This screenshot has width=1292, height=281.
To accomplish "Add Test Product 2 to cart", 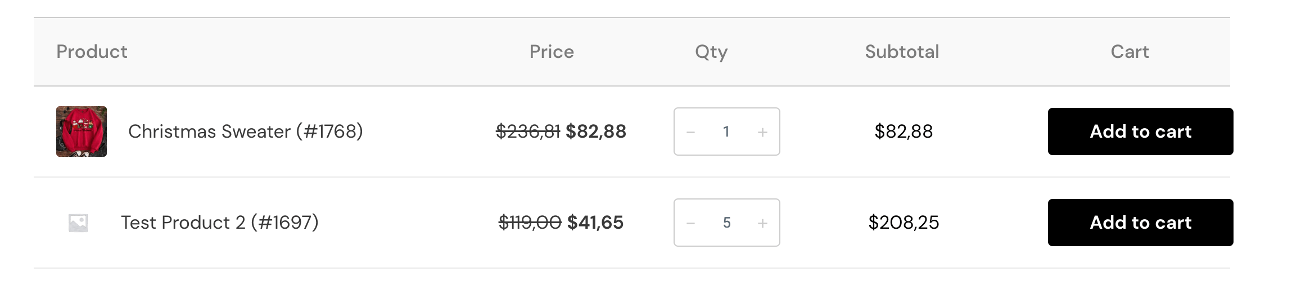I will [1140, 223].
